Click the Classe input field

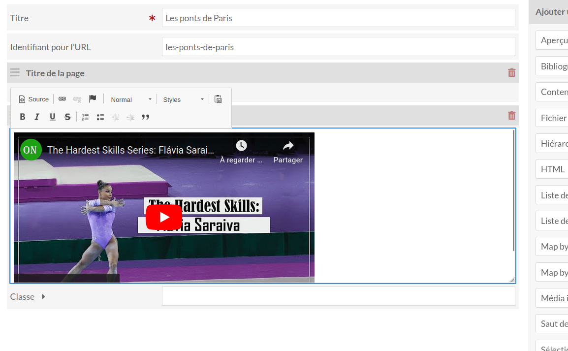(338, 296)
